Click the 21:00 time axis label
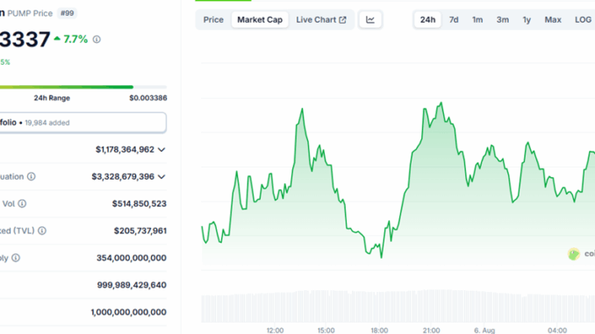This screenshot has width=595, height=334. point(432,330)
